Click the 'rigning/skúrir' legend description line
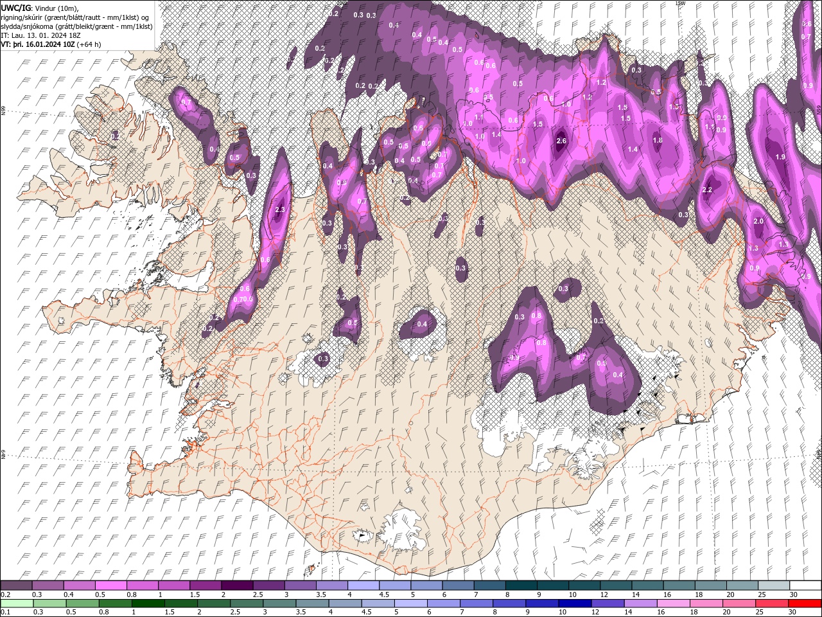This screenshot has width=822, height=617. (76, 17)
